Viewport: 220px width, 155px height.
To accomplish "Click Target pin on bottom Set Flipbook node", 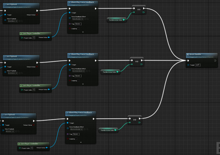I will tap(3, 125).
